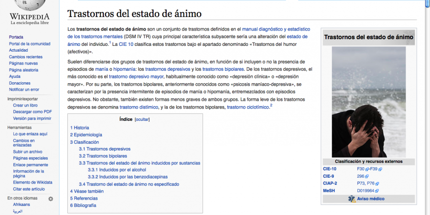The width and height of the screenshot is (430, 215).
Task: Open Actualidad sidebar link
Action: (x=18, y=50)
